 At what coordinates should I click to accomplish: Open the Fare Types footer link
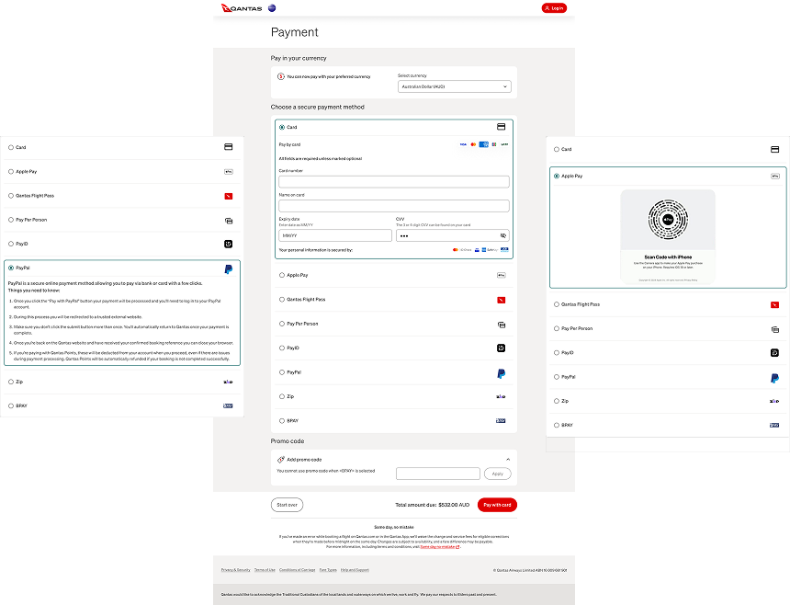(x=328, y=570)
